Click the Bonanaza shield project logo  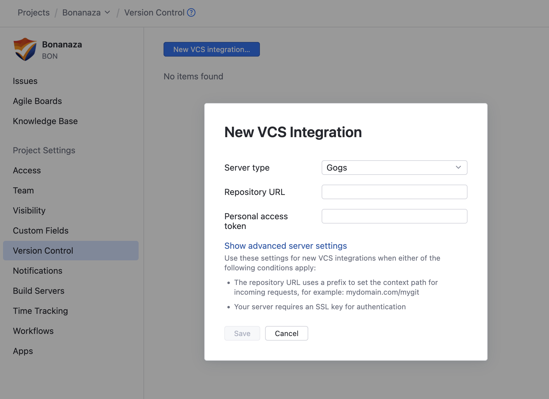click(25, 49)
